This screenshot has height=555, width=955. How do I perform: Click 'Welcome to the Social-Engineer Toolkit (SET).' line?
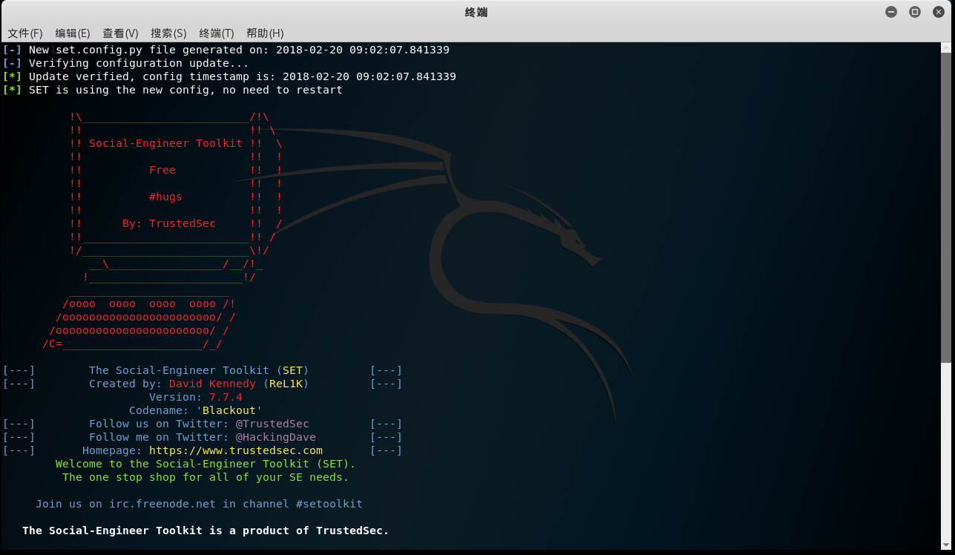[206, 464]
